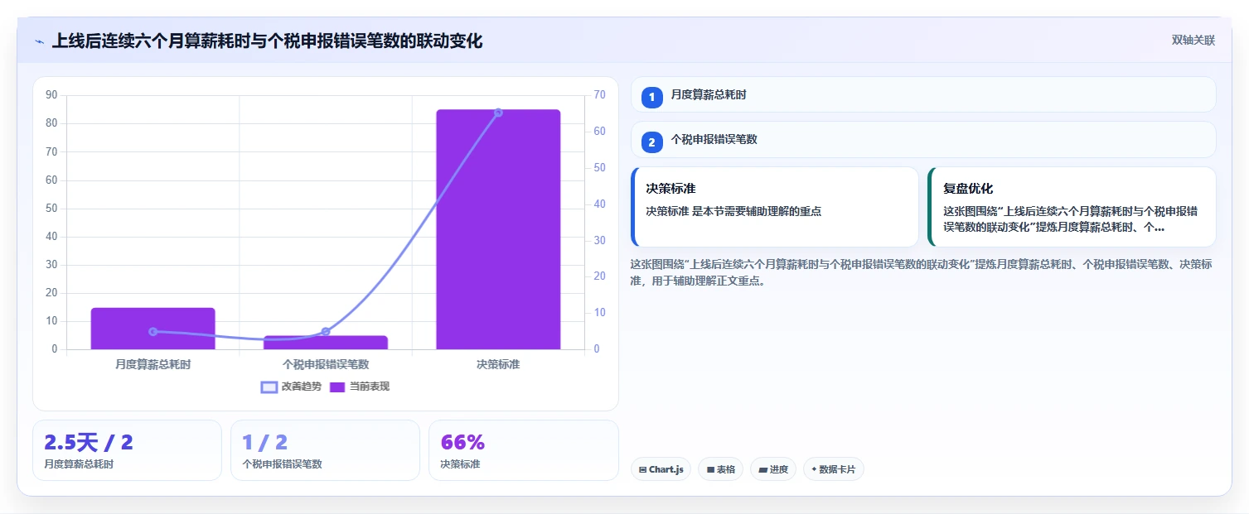Click the sparkle icon in 数据卡片 tag

pyautogui.click(x=814, y=469)
